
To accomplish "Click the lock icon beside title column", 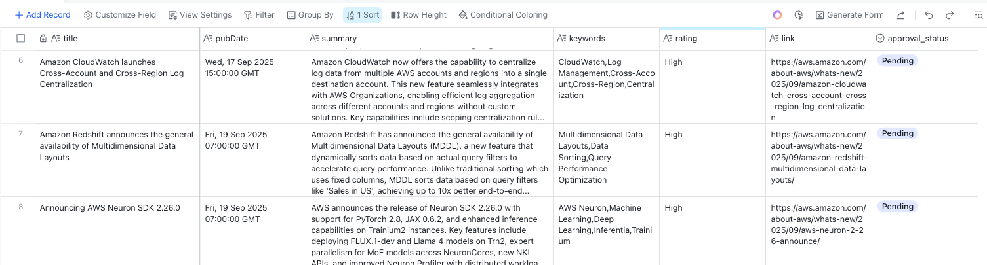I will (43, 39).
